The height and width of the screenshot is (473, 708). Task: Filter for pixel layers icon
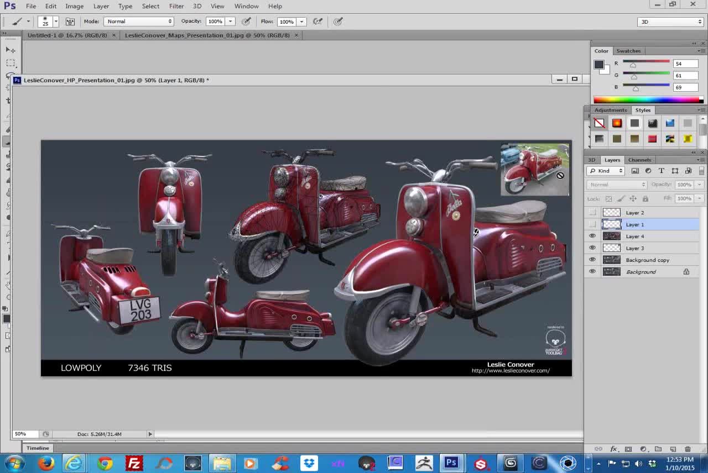635,171
